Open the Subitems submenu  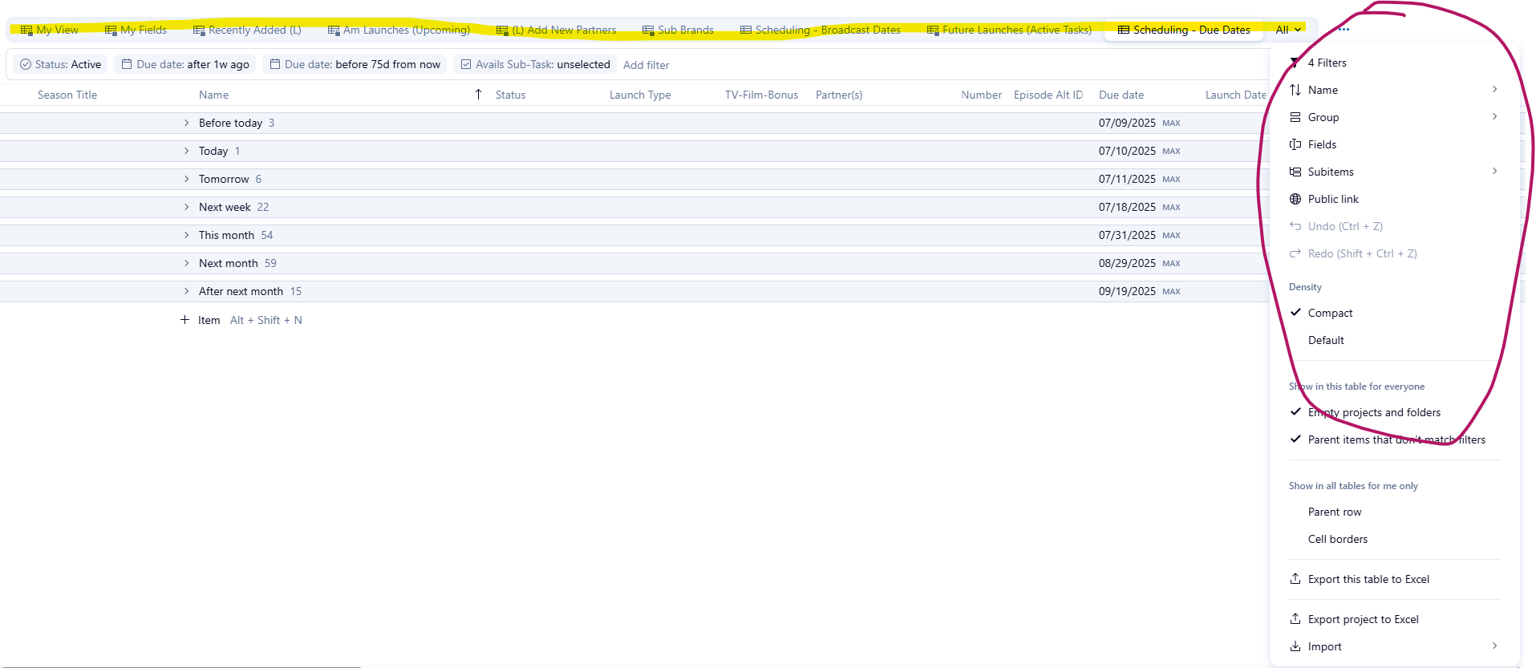1394,172
